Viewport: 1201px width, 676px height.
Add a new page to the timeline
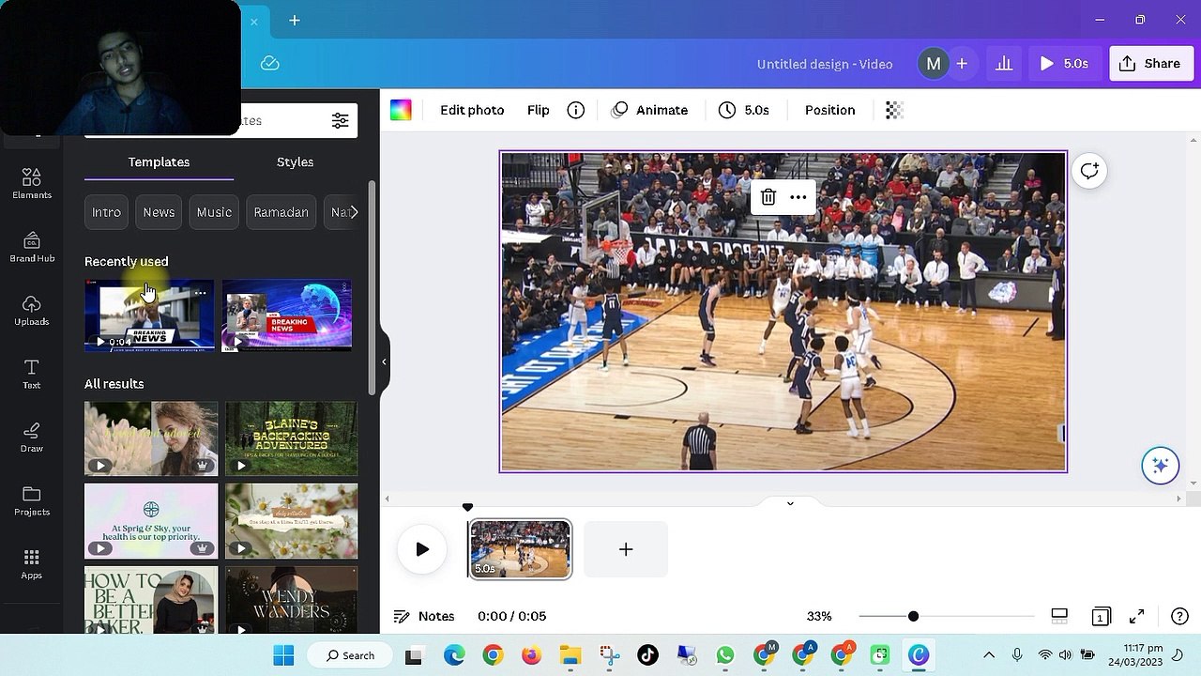626,549
